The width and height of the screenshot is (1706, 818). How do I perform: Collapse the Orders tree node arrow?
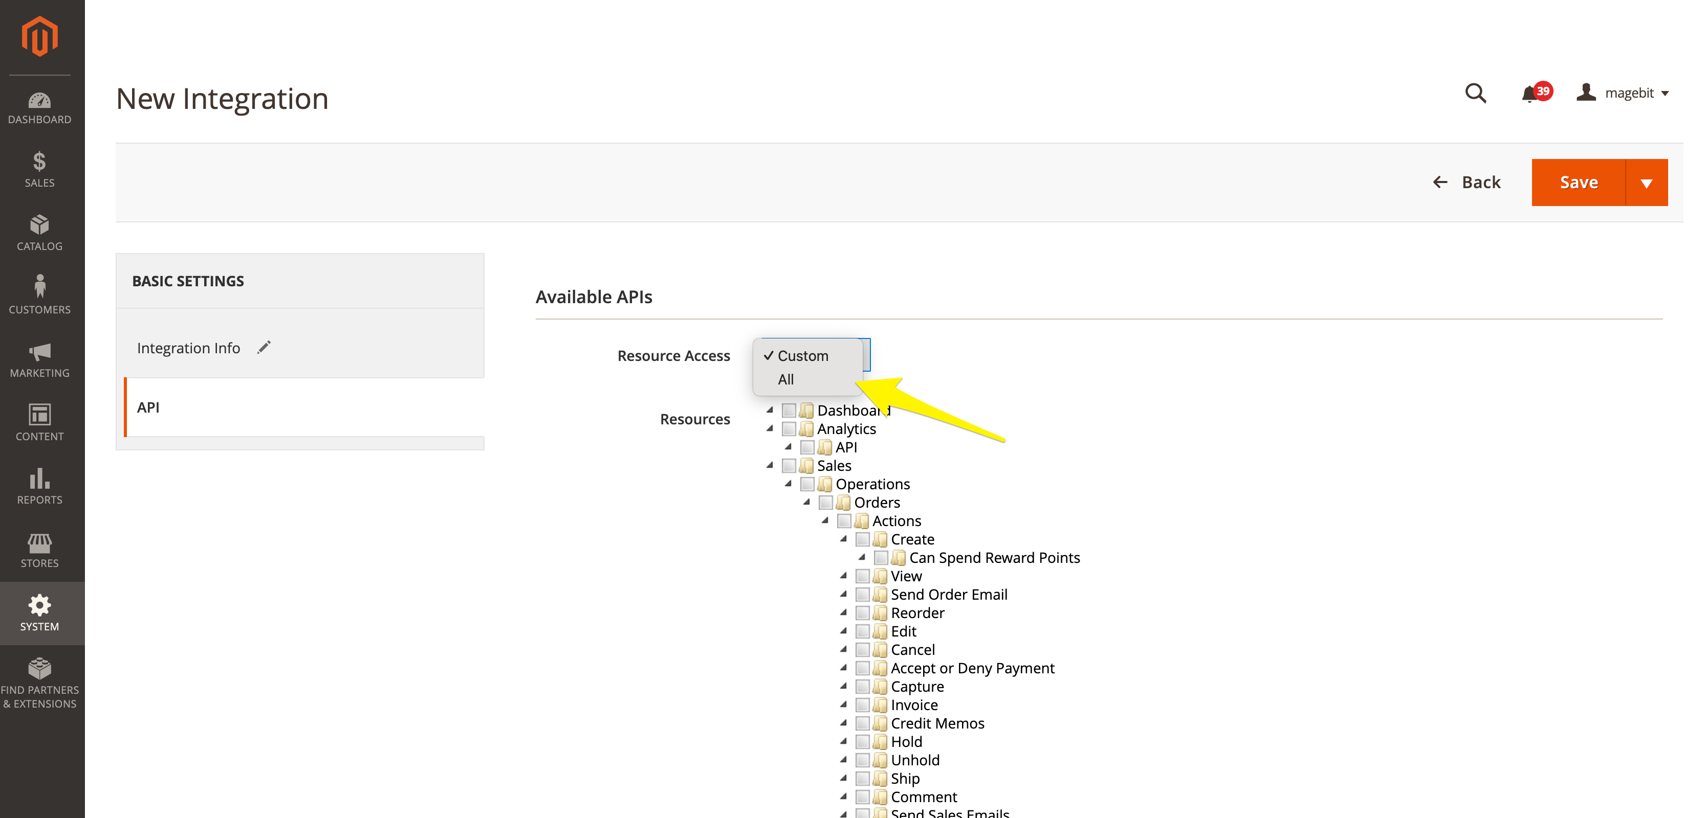806,503
